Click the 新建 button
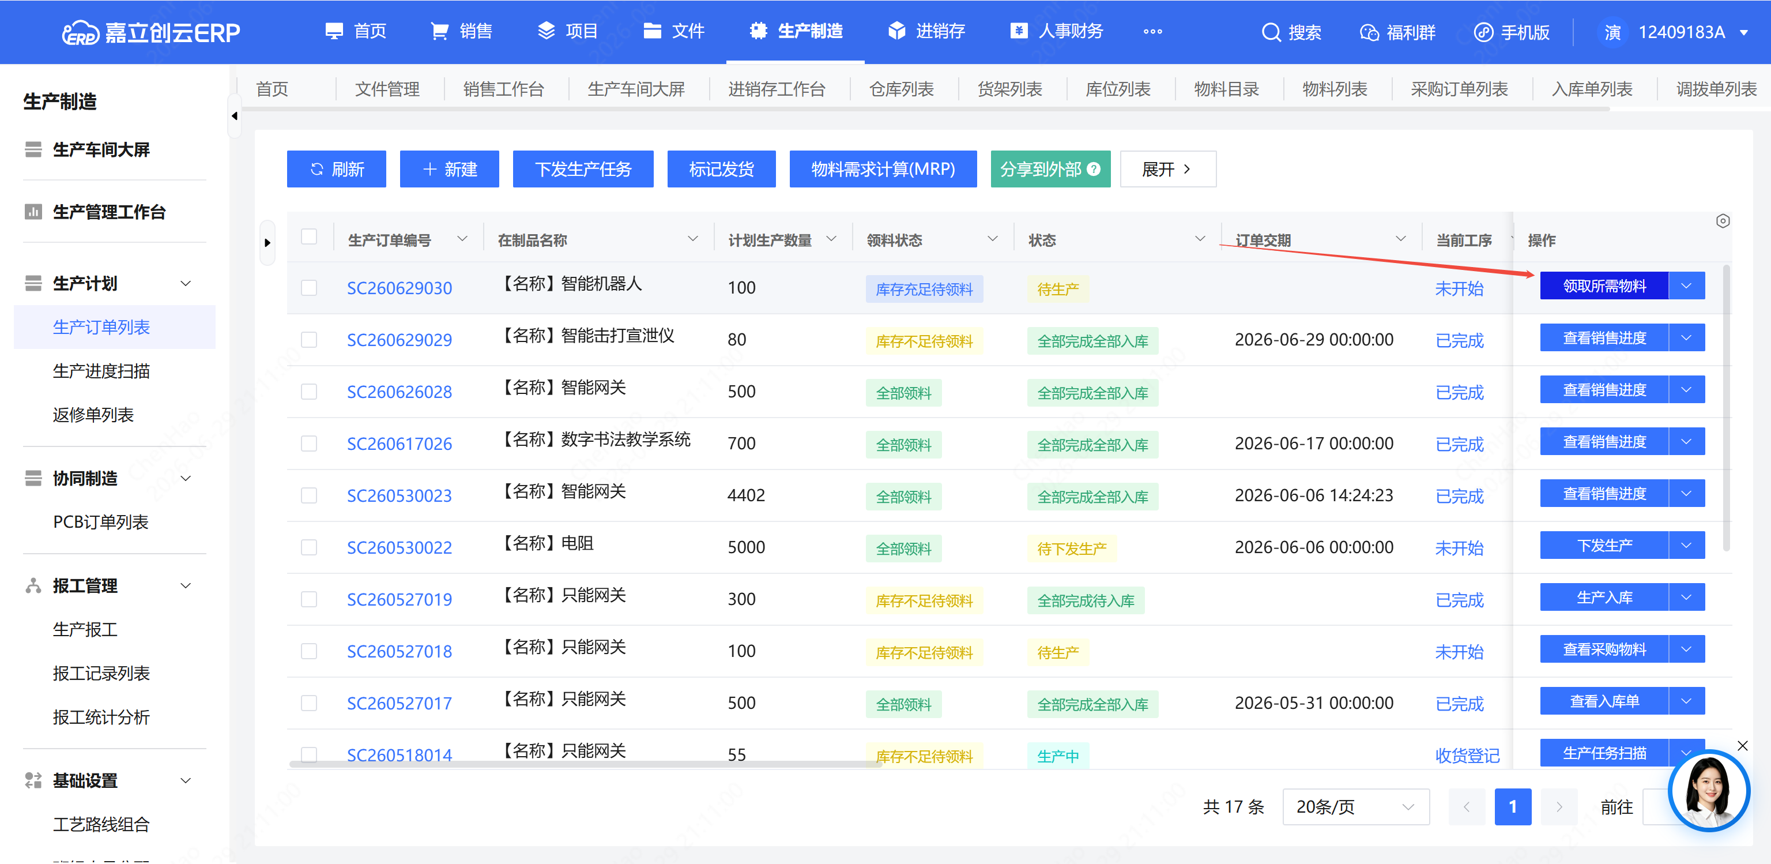Image resolution: width=1771 pixels, height=864 pixels. (449, 169)
